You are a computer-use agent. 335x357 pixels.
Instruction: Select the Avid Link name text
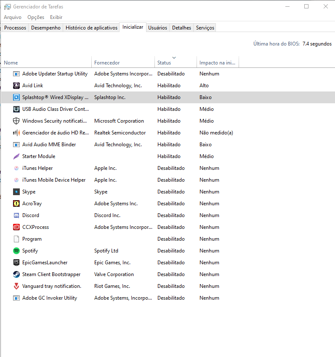pos(33,86)
